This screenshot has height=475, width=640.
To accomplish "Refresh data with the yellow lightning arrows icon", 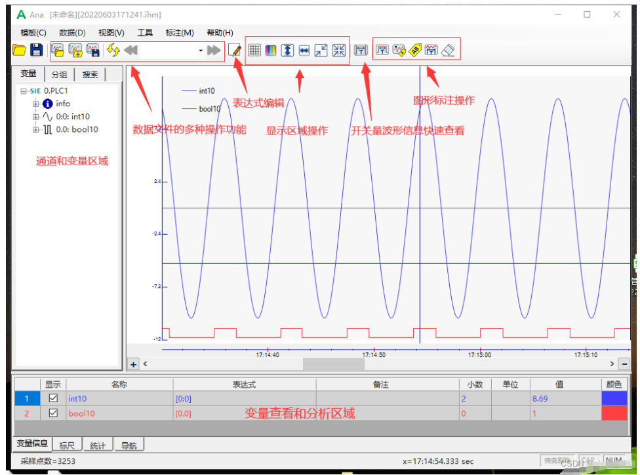I will (113, 51).
